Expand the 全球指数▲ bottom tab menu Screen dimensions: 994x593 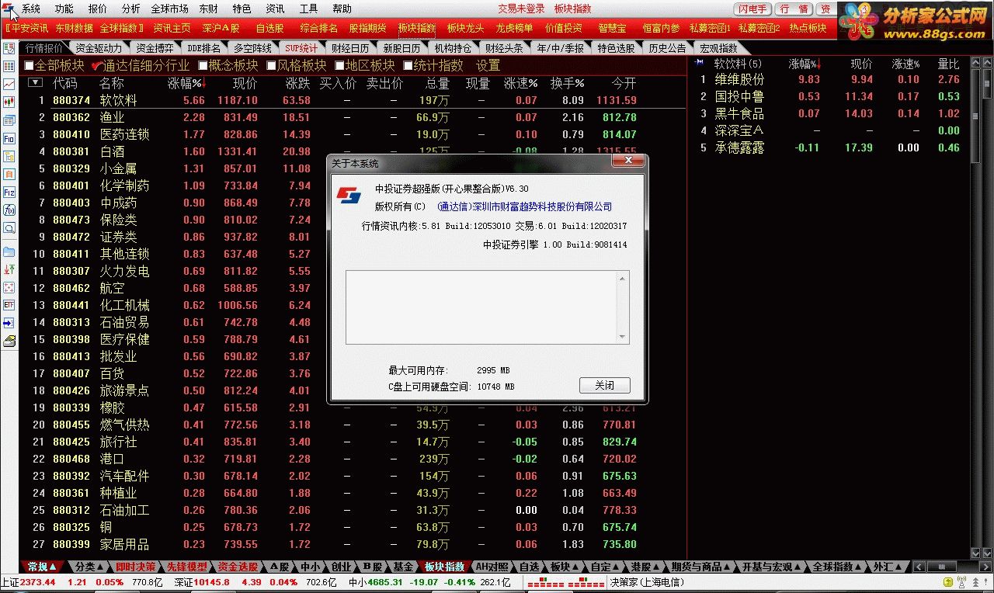click(x=837, y=567)
